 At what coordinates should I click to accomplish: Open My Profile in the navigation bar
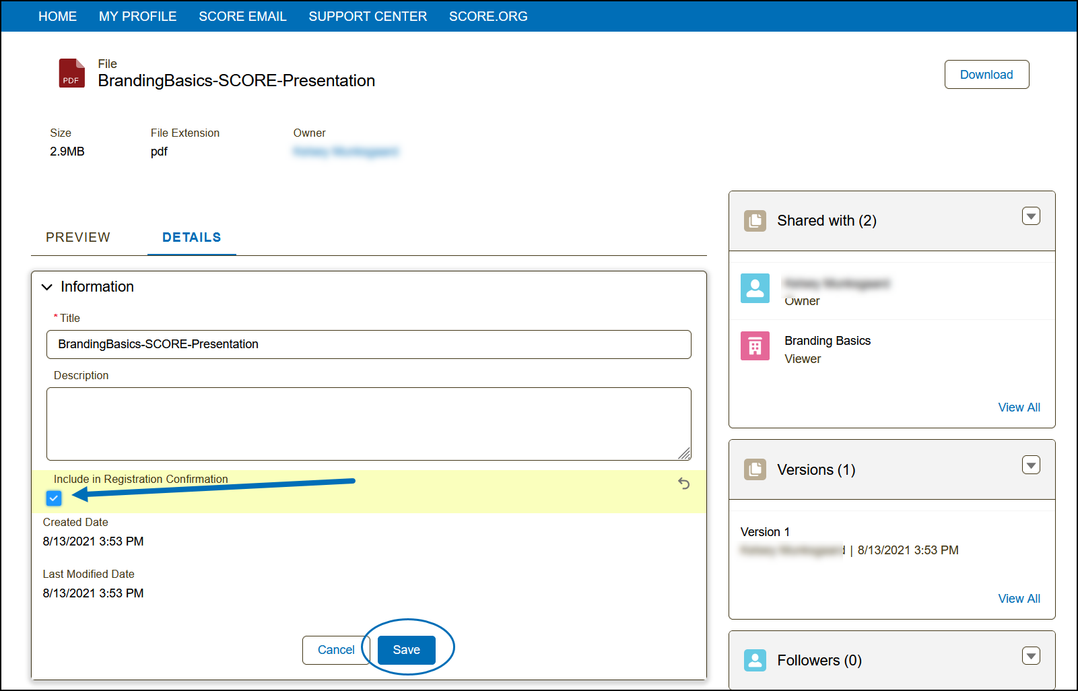(x=137, y=16)
